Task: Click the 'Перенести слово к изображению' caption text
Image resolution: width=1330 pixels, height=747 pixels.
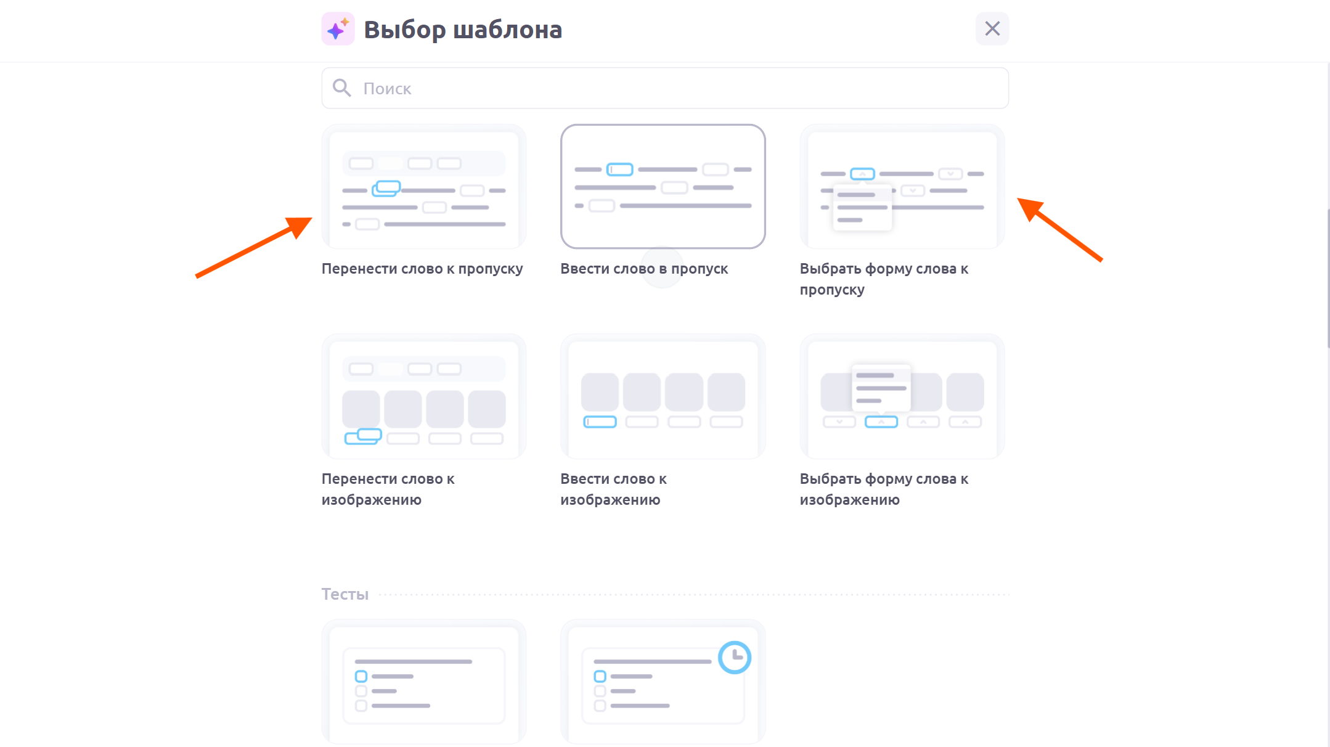Action: 388,489
